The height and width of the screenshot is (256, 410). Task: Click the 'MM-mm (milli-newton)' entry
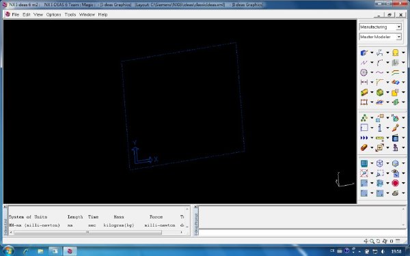coord(34,225)
